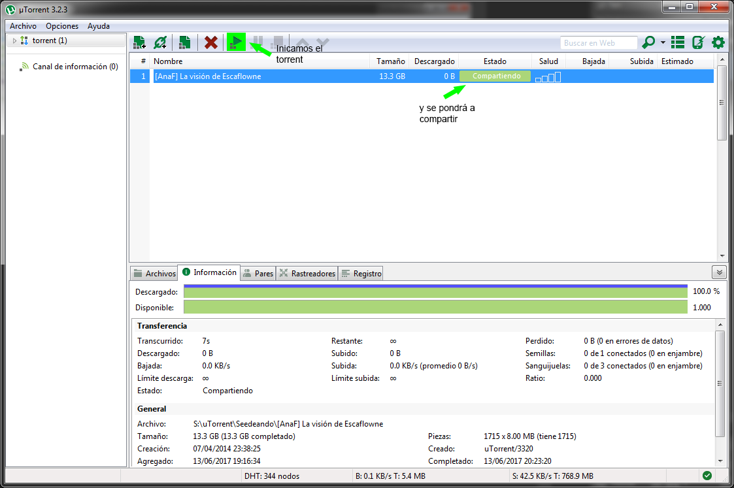Collapse the lower panel with the chevron button
The height and width of the screenshot is (488, 734).
(x=719, y=272)
